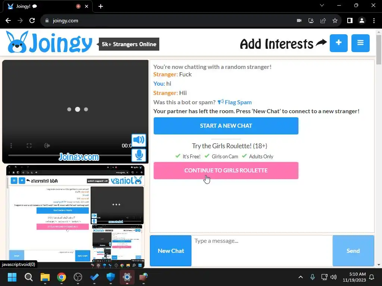Screen dimensions: 382x286
Task: Reload the joingy.com page
Action: point(32,21)
